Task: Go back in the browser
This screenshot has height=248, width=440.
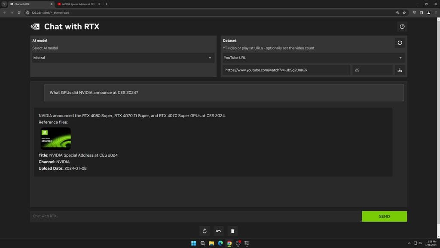Action: pyautogui.click(x=4, y=12)
